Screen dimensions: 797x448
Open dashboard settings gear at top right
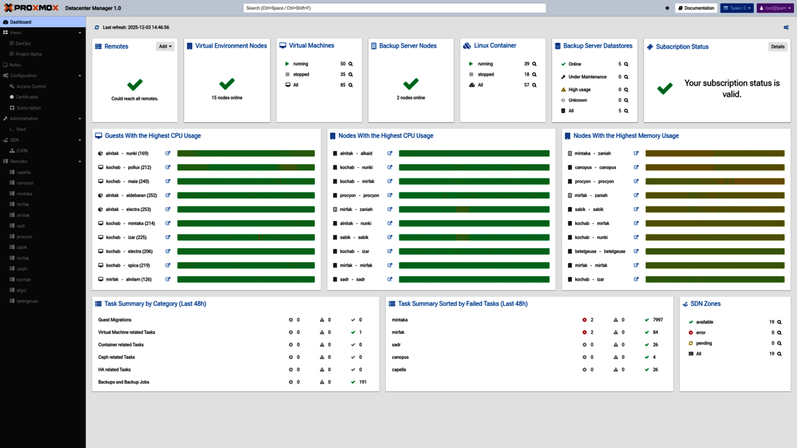(786, 28)
